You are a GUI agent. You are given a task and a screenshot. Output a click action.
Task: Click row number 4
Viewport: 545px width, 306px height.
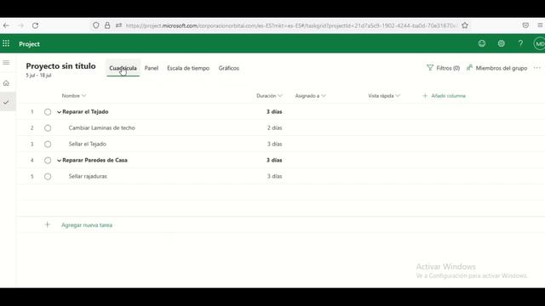[32, 161]
